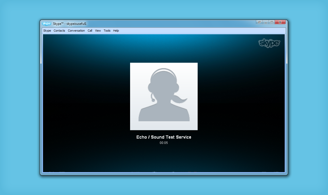
Task: Open the View menu
Action: 98,31
